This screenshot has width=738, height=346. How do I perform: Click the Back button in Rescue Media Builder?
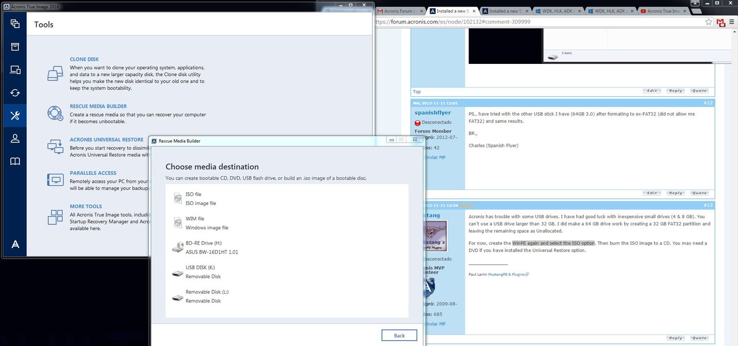(399, 335)
